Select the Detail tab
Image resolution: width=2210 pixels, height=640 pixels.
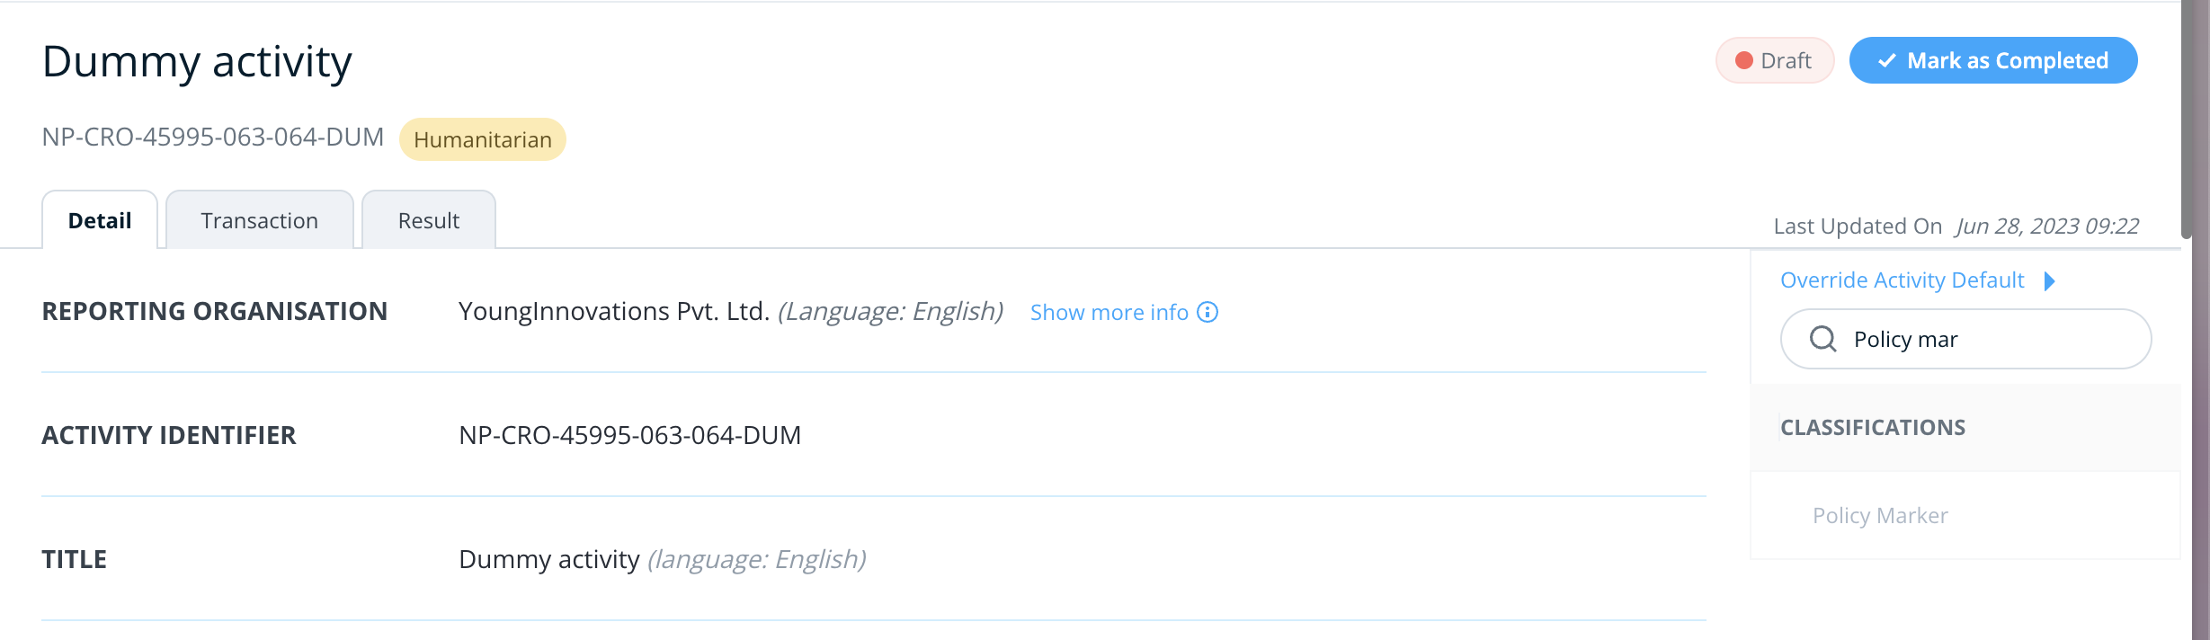pos(100,220)
